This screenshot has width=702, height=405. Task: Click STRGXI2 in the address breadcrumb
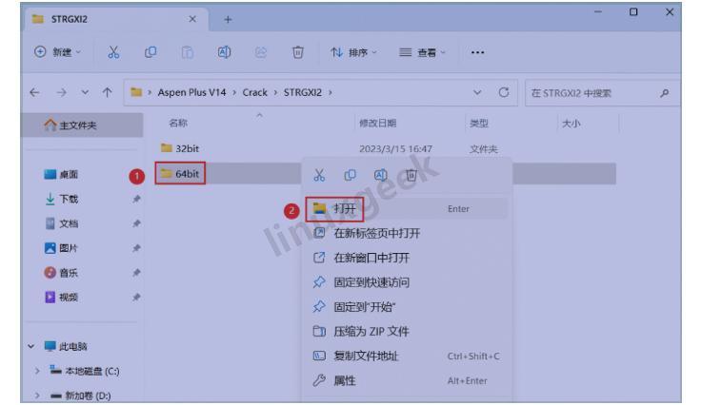coord(303,92)
